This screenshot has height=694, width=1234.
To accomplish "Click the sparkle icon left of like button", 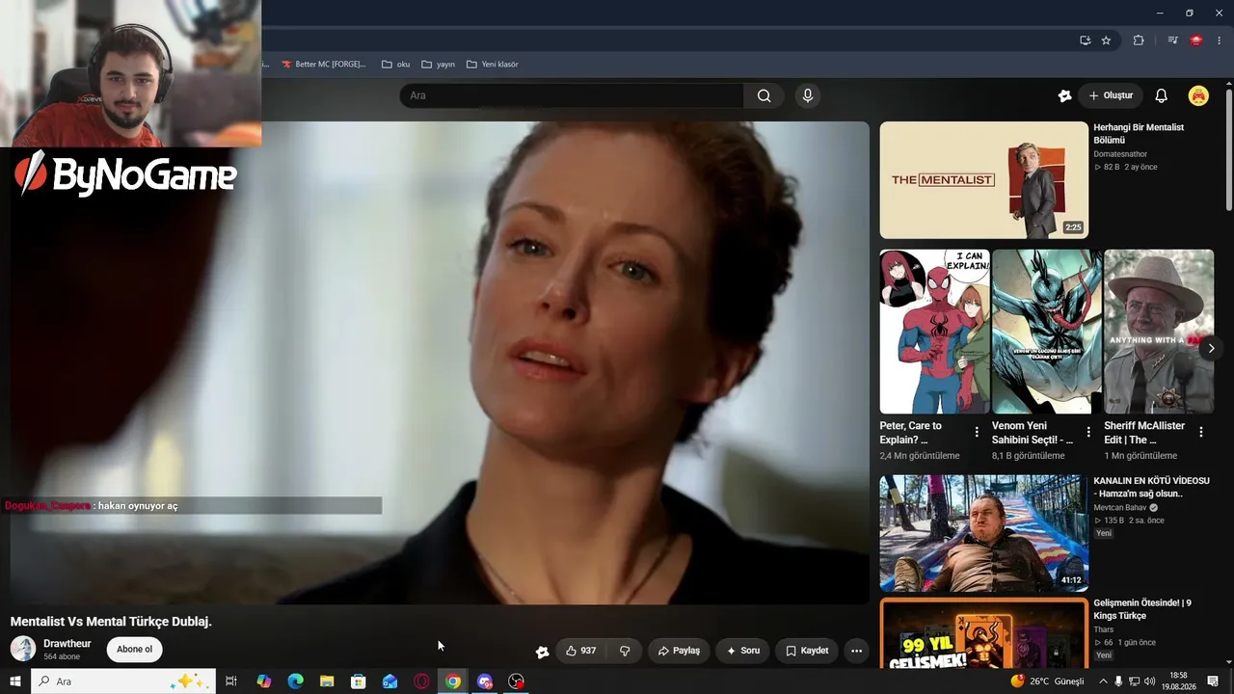I will tap(542, 652).
